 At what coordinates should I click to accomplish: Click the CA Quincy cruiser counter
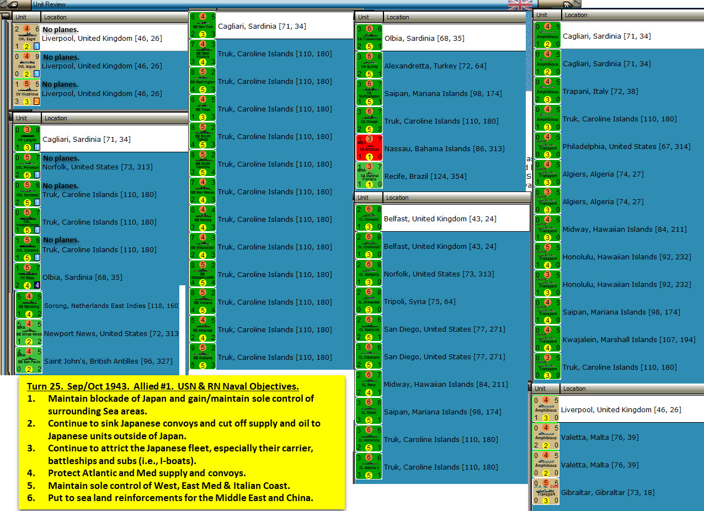(369, 65)
